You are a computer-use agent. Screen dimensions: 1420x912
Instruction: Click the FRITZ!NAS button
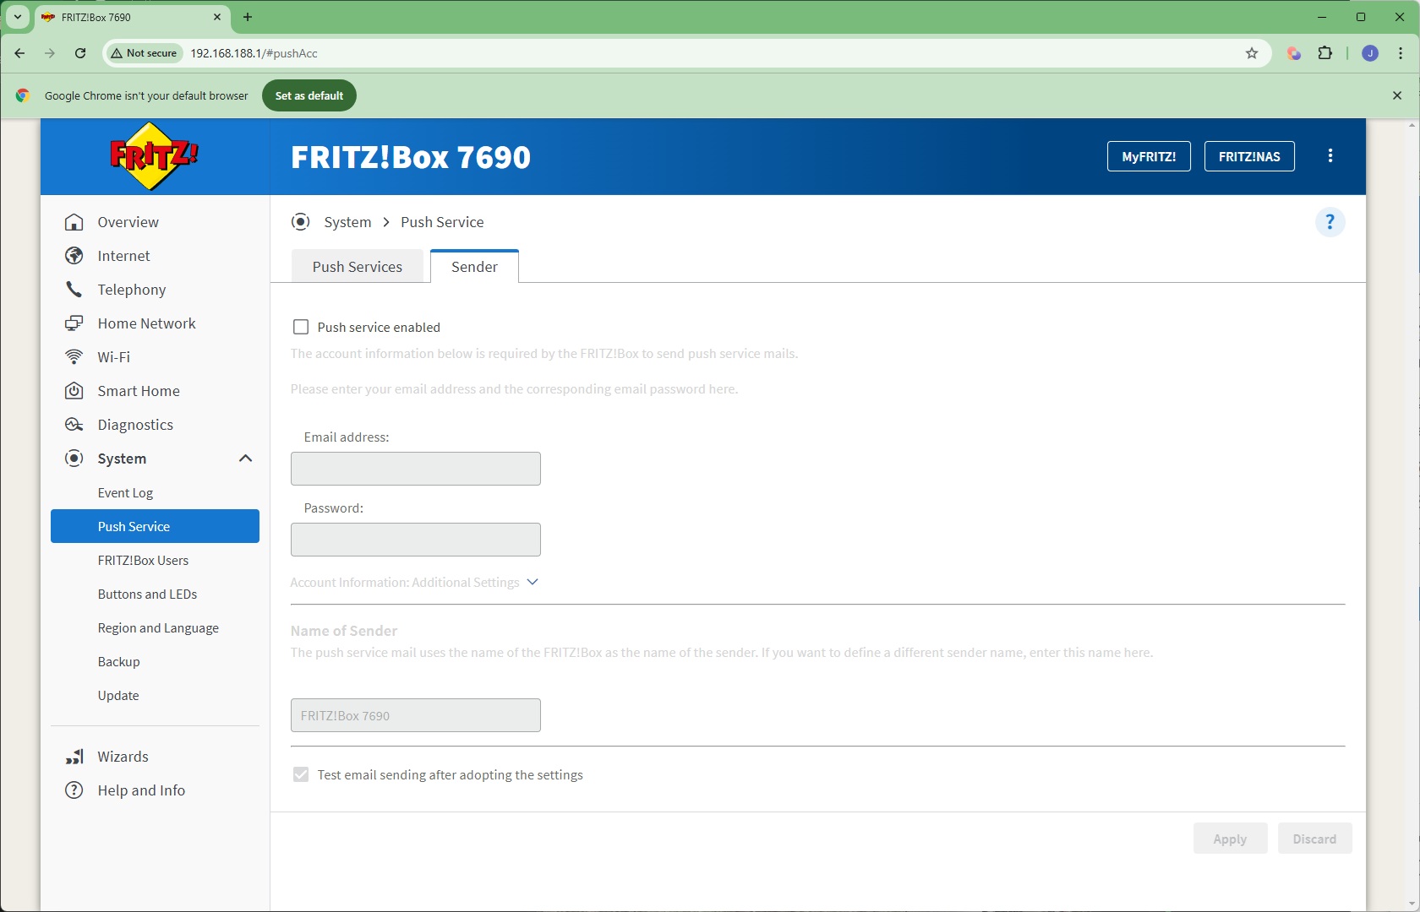1249,156
